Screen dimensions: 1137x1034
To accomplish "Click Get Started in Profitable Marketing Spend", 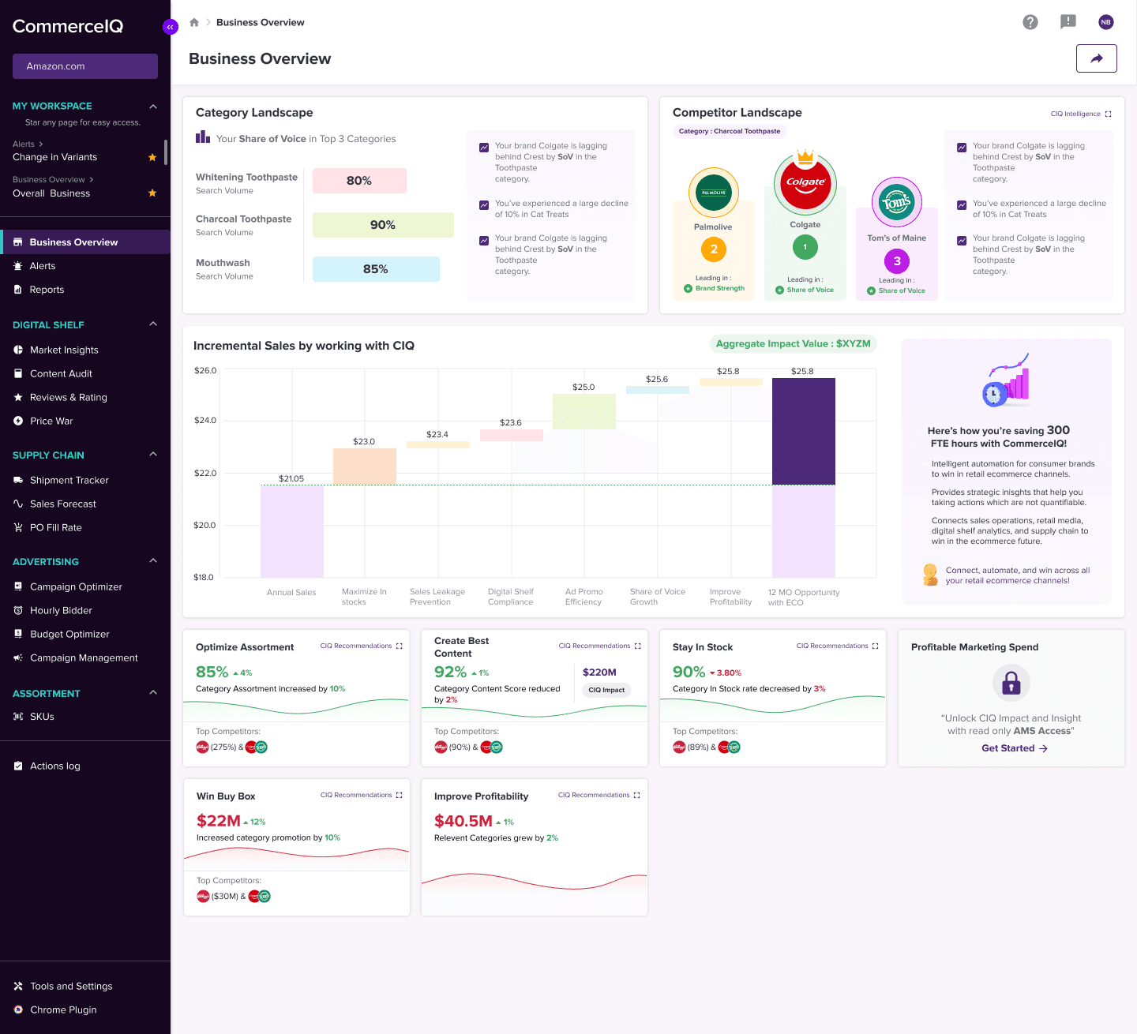I will tap(1015, 748).
